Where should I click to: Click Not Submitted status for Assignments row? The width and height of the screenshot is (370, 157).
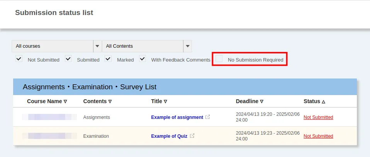click(x=318, y=117)
